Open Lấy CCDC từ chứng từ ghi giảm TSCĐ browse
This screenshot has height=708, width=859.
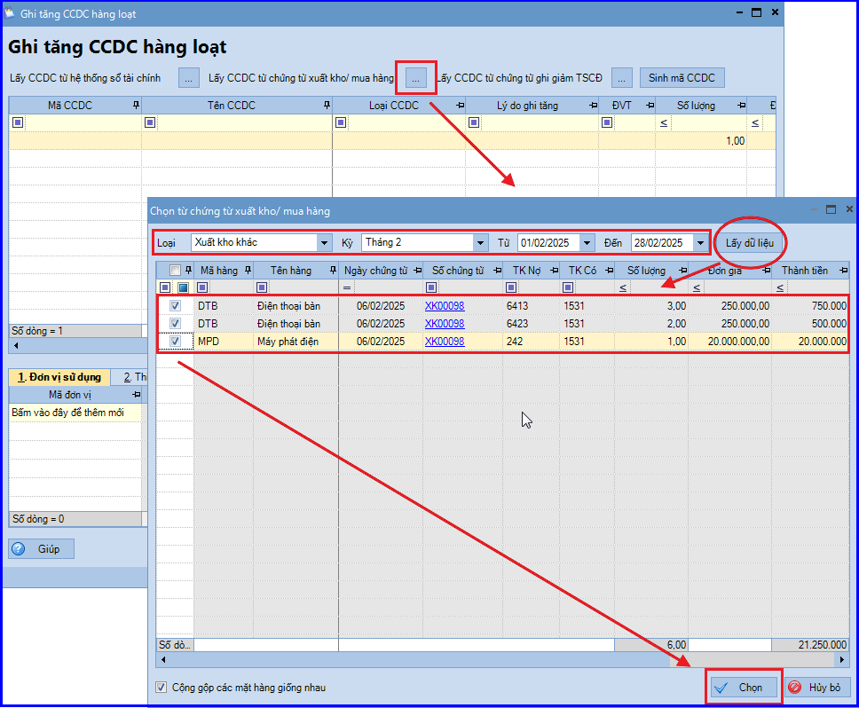tap(621, 78)
